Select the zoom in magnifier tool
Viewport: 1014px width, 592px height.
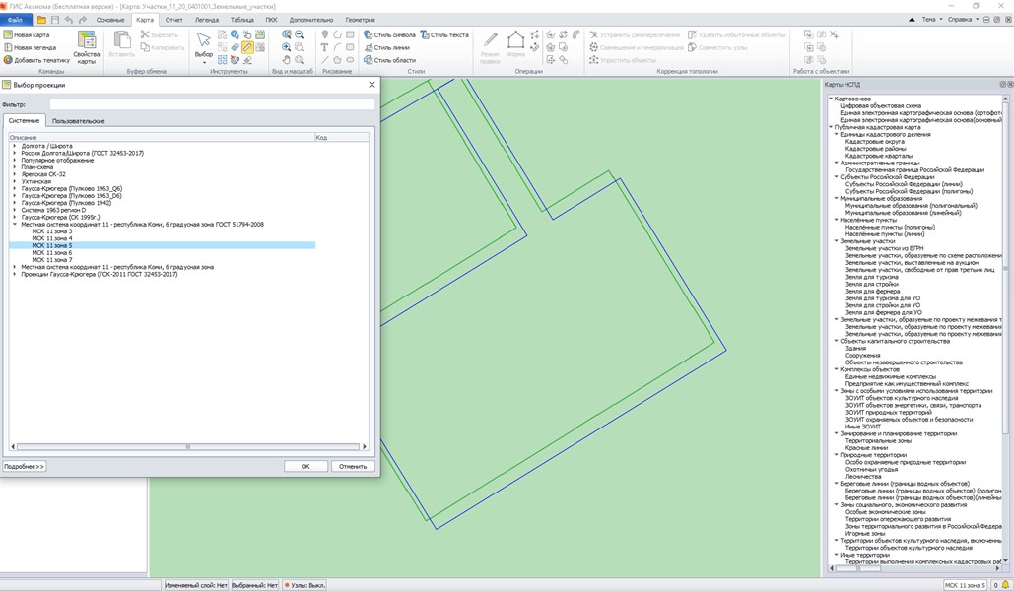tap(287, 47)
